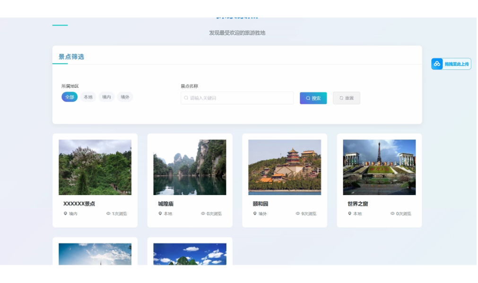The image size is (478, 283).
Task: Click the 景点筛选 section tab heading
Action: pos(71,57)
